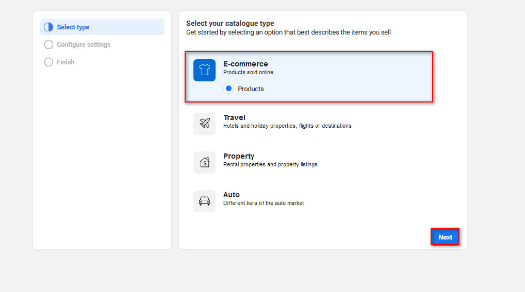Choose the Auto catalogue type
525x292 pixels.
232,195
